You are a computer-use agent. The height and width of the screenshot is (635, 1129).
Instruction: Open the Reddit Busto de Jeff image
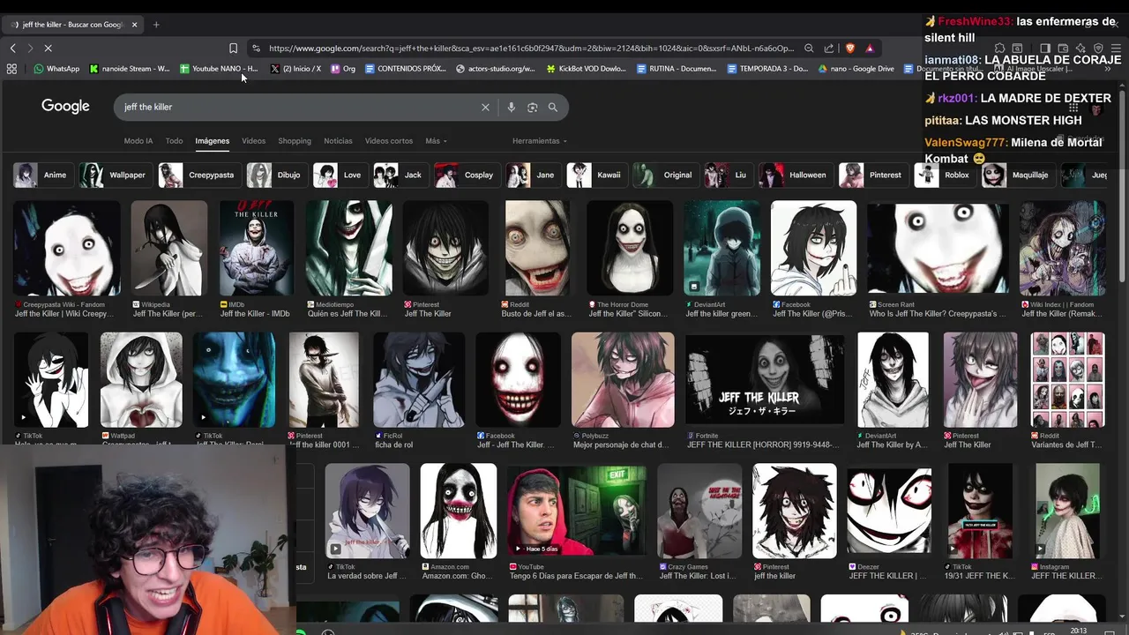pos(537,248)
